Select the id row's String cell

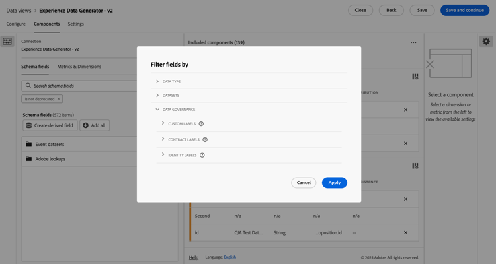pyautogui.click(x=280, y=233)
